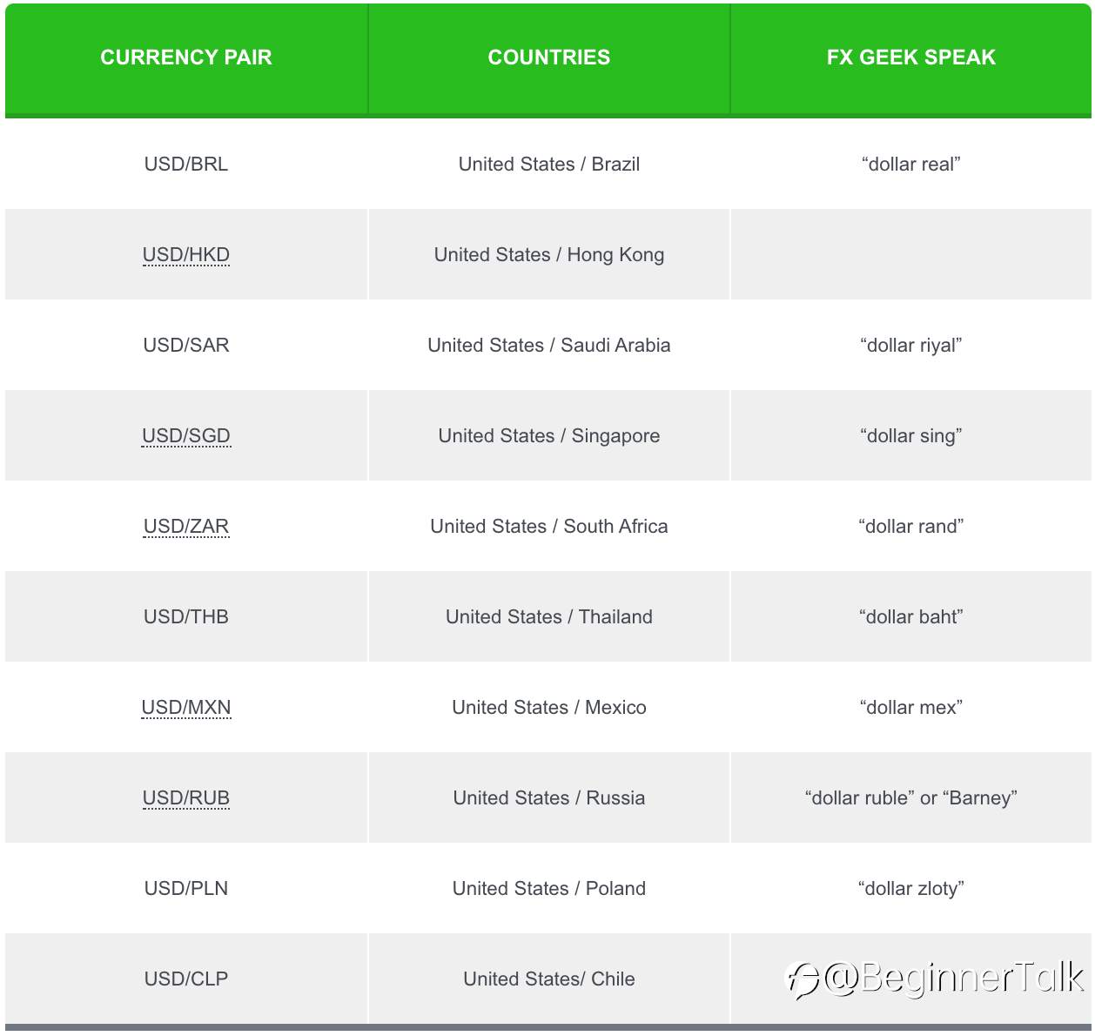1095x1036 pixels.
Task: Select the United States / Hong Kong cell
Action: pos(549,254)
